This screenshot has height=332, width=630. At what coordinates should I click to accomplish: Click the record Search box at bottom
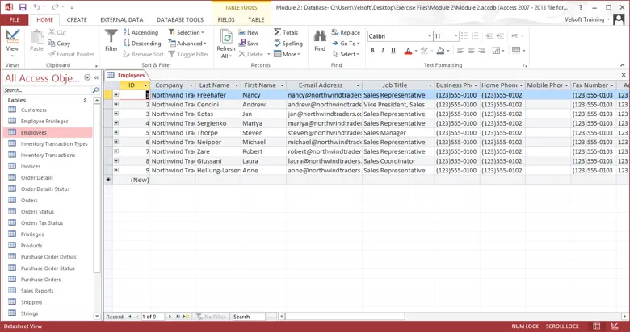(249, 317)
